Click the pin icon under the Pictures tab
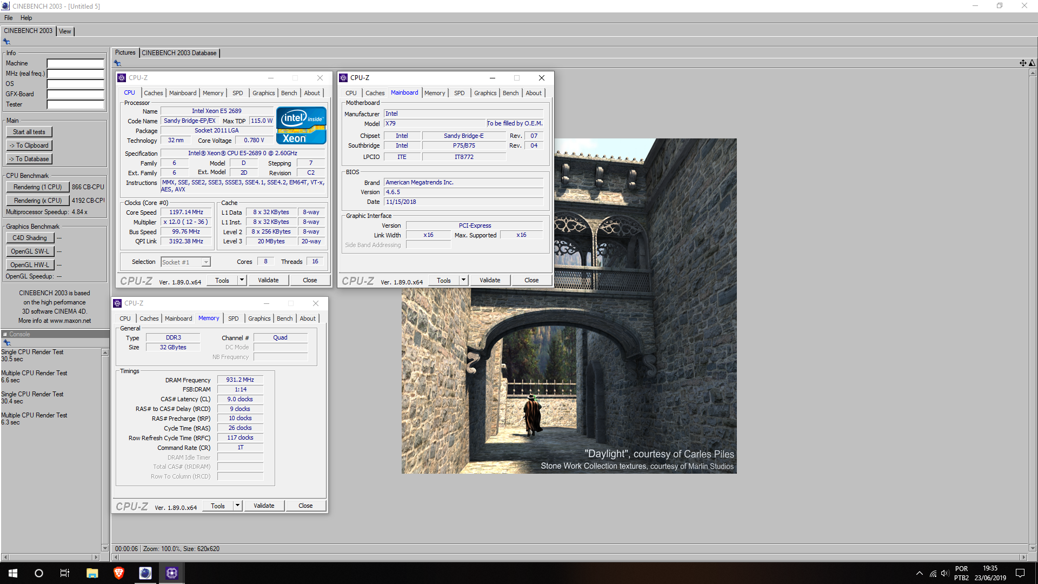1038x584 pixels. click(x=117, y=63)
